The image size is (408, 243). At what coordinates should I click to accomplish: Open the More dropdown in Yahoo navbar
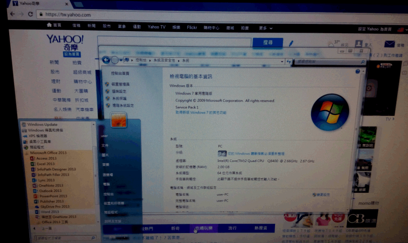coord(265,28)
